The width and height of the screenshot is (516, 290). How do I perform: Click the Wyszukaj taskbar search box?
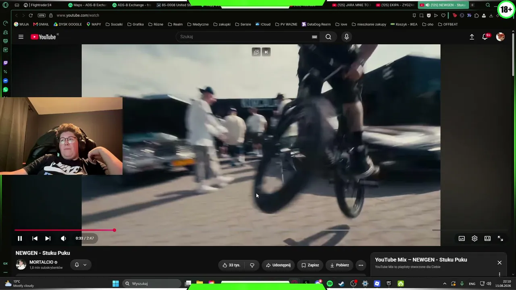[151, 284]
